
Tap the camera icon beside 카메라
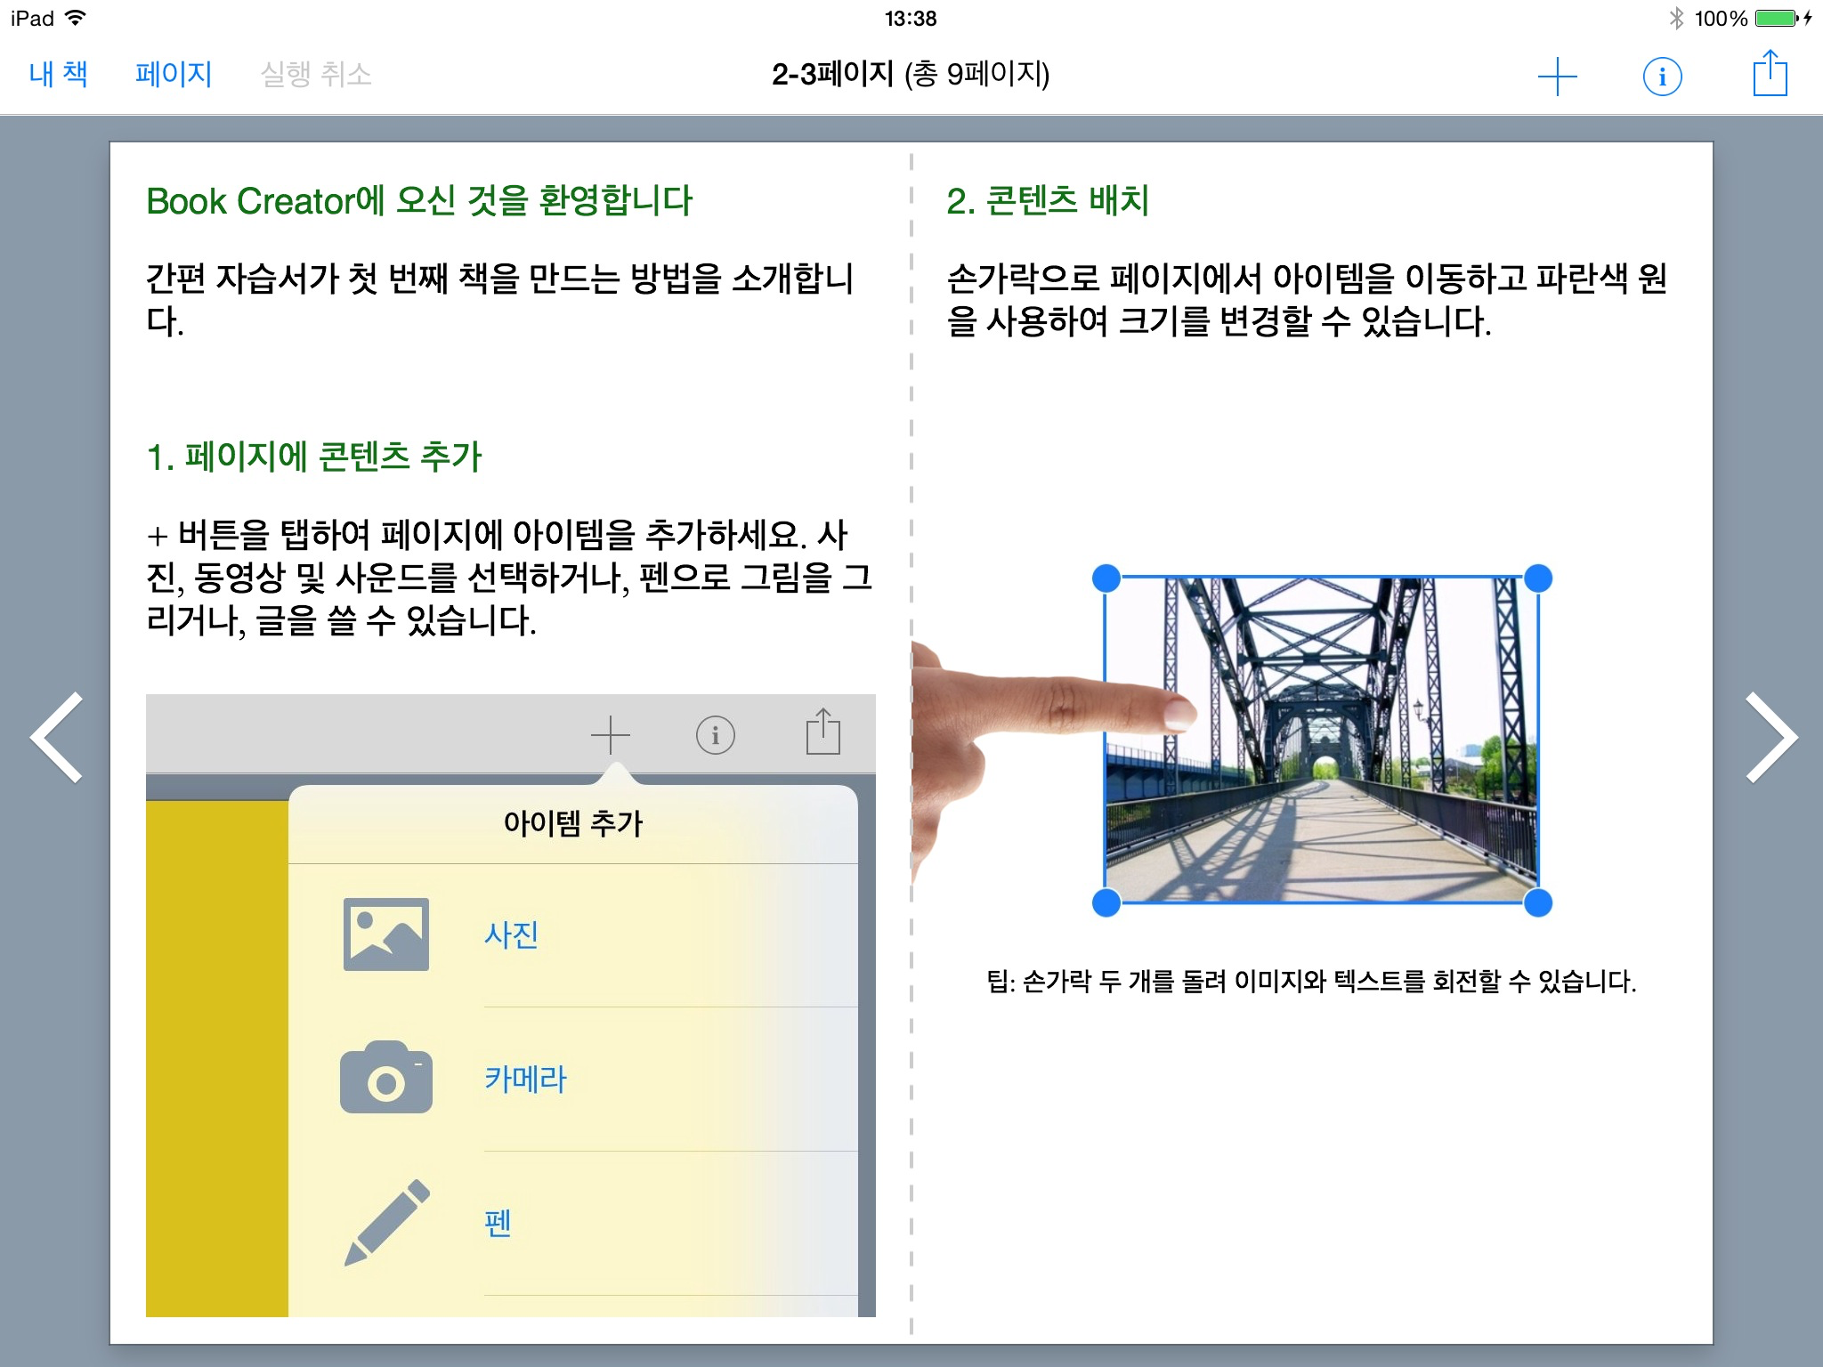(386, 1077)
